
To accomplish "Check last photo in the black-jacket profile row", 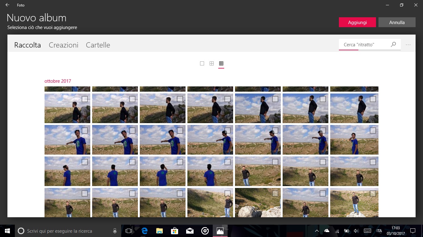I will pyautogui.click(x=373, y=99).
